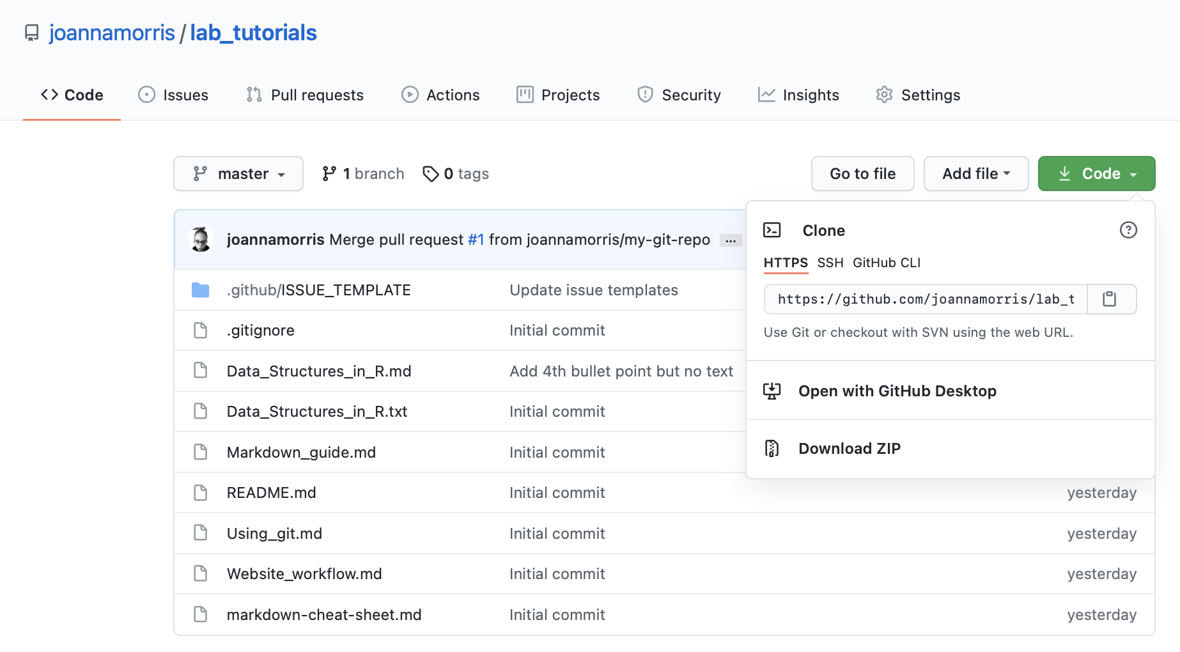Open Website_workflow.md file

coord(304,573)
